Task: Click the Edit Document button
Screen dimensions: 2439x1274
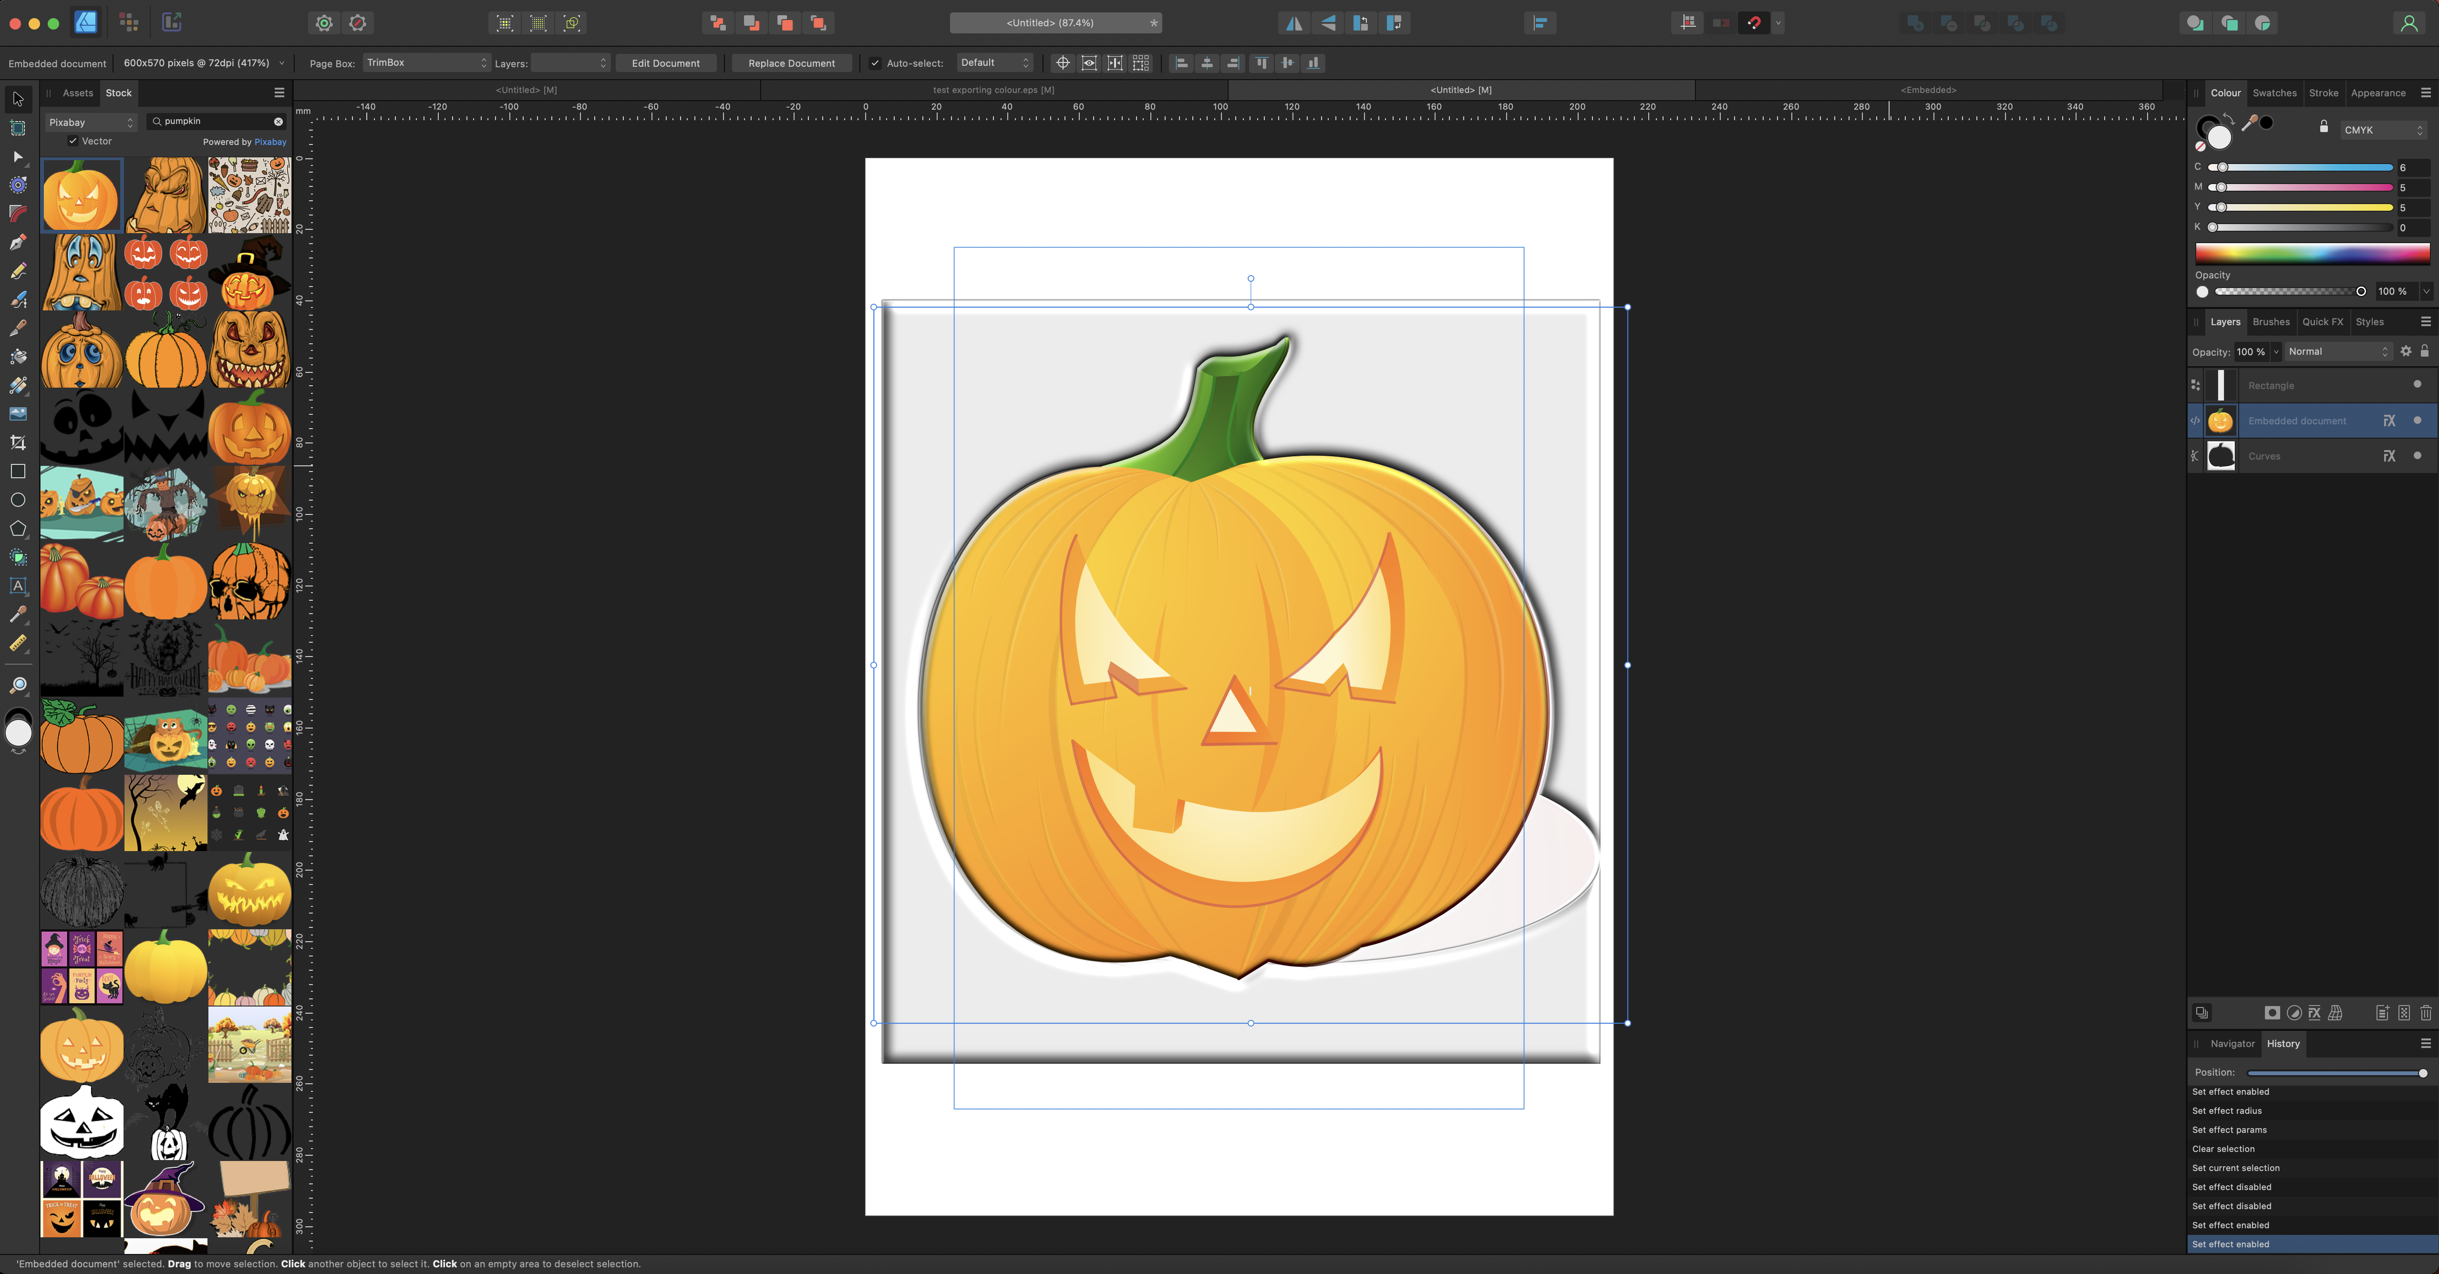Action: (666, 63)
